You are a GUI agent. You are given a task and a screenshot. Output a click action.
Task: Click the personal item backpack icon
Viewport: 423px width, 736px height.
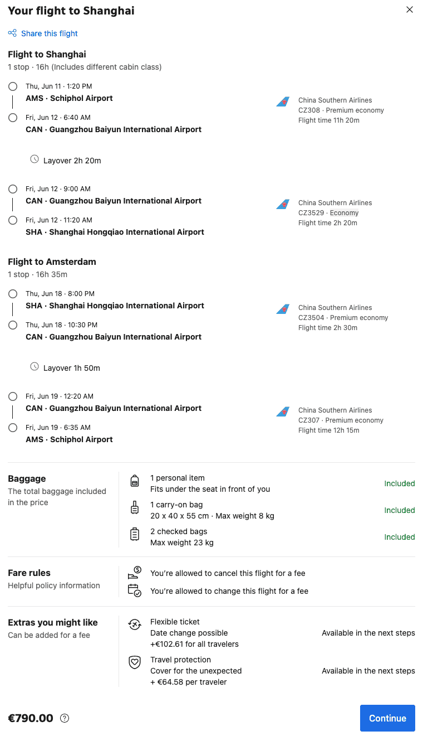coord(134,481)
